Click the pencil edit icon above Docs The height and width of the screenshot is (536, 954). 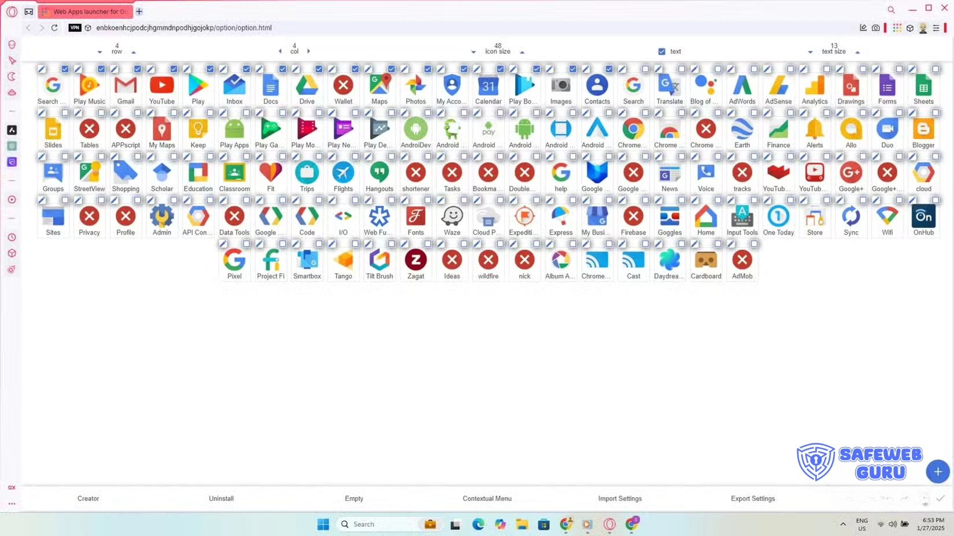tap(260, 69)
